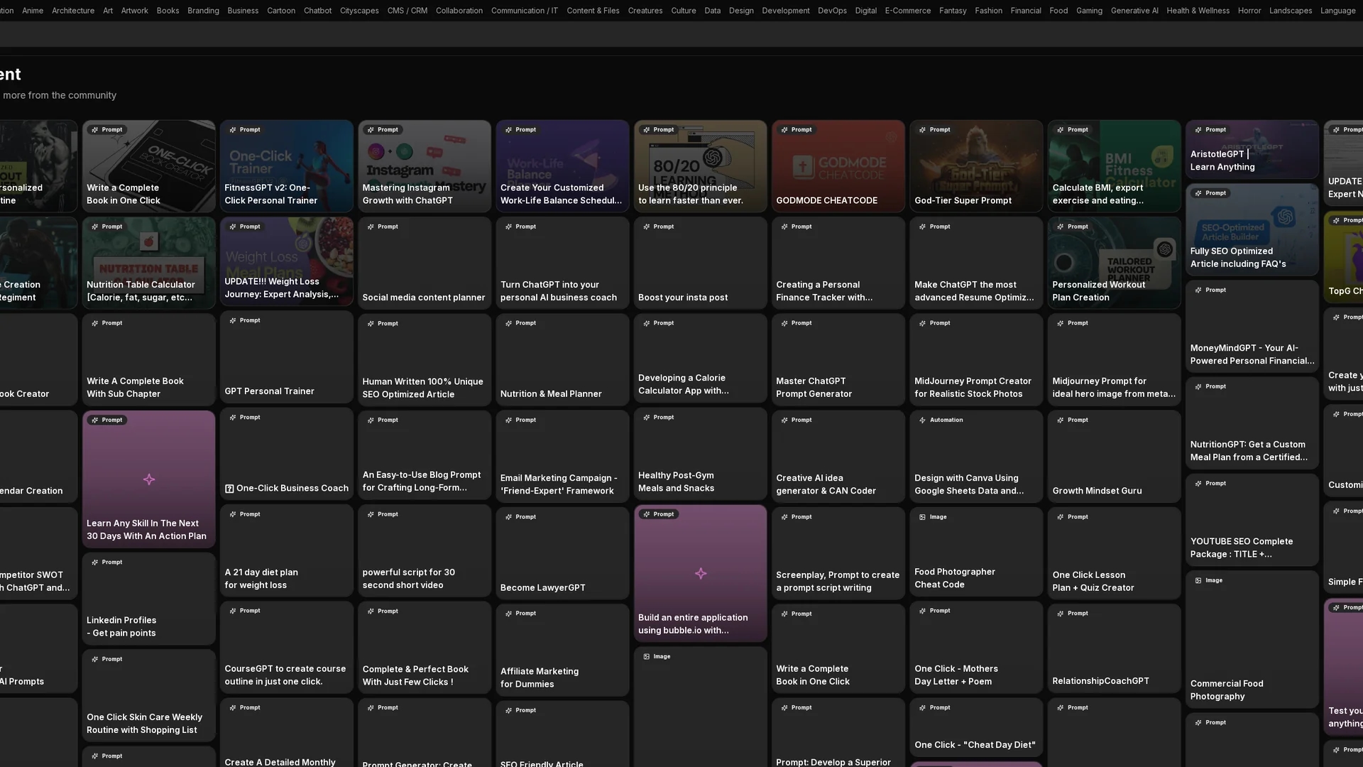
Task: Open 'Email Marketing Campaign Friend-Expert Framework'
Action: point(562,457)
